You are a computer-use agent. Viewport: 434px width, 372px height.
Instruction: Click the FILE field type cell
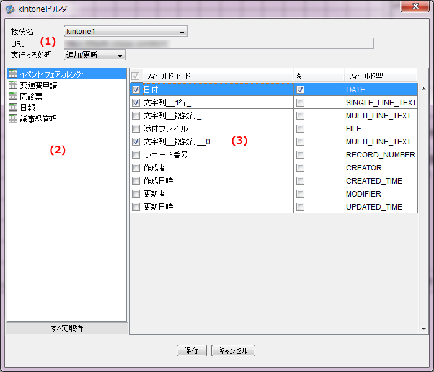point(381,128)
